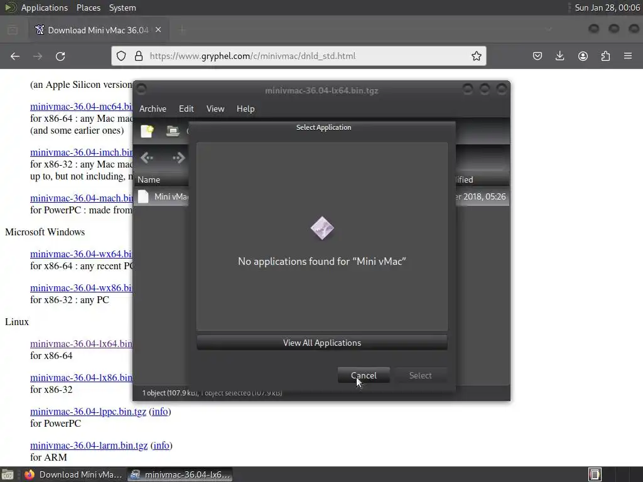Click the minivmac-36.04-wx86 download link
Image resolution: width=643 pixels, height=482 pixels.
[81, 288]
